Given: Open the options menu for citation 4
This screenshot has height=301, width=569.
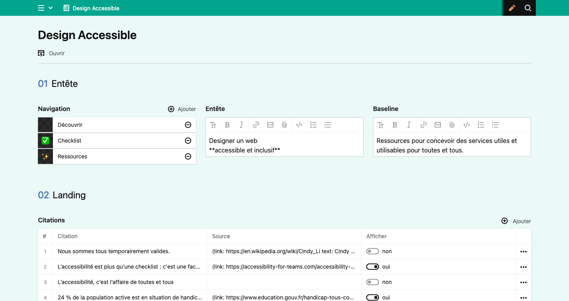Looking at the screenshot, I should coord(524,297).
